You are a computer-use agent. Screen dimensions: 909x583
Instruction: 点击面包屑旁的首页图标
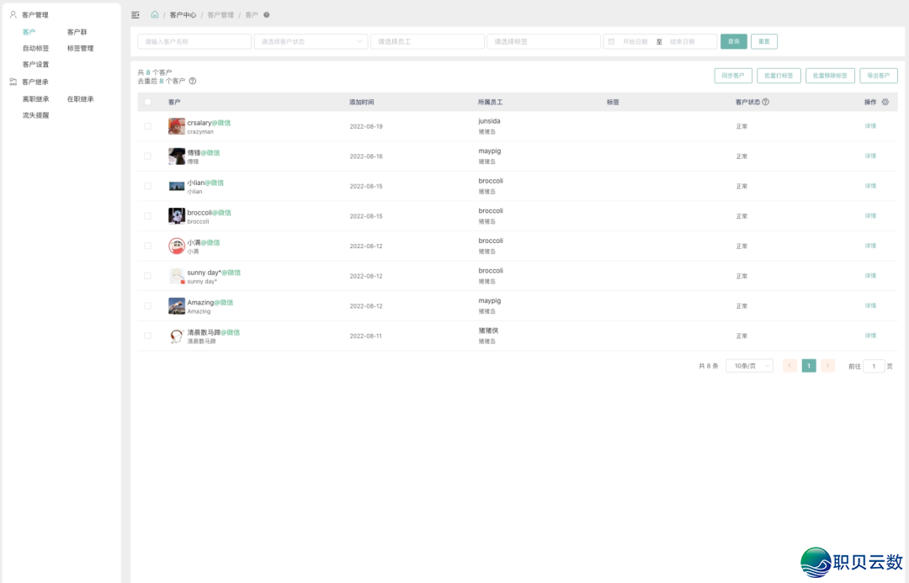[153, 14]
